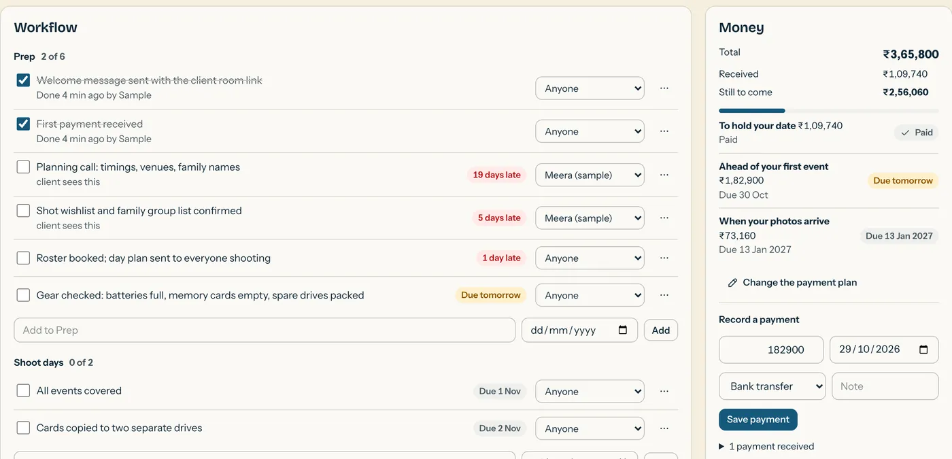Open more options for Planning call task
952x459 pixels.
tap(664, 175)
